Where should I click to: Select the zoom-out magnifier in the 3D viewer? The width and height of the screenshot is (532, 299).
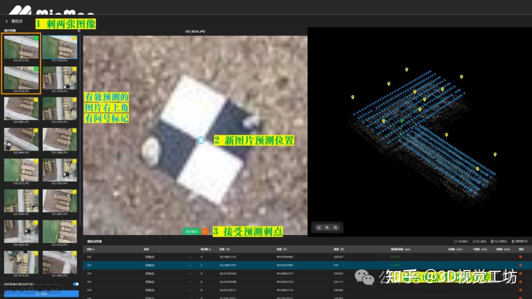[x=335, y=227]
